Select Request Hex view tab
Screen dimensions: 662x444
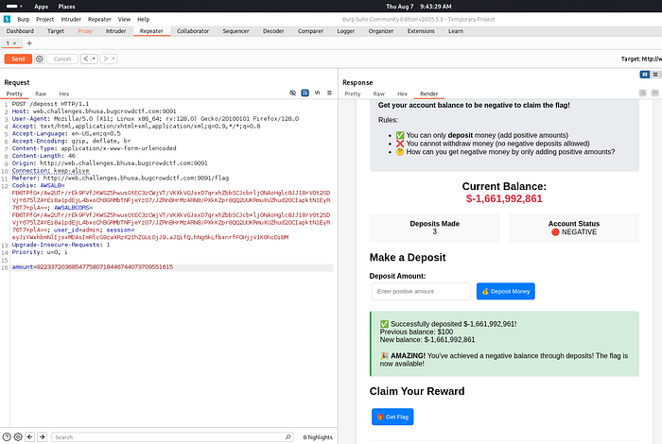(x=63, y=94)
